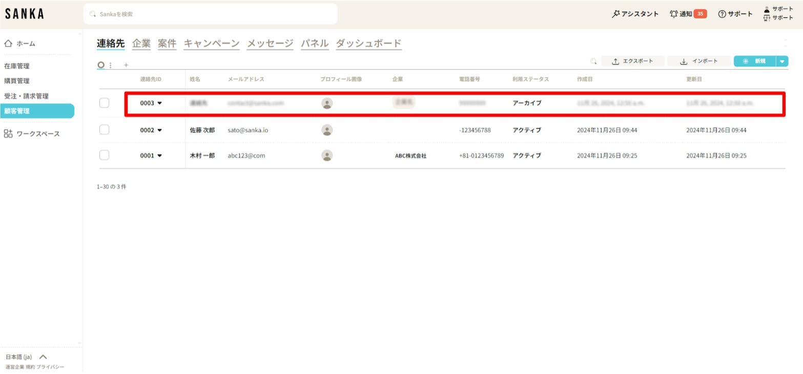This screenshot has height=374, width=803.
Task: Expand the 日本語 (ja) language selector
Action: click(x=43, y=357)
